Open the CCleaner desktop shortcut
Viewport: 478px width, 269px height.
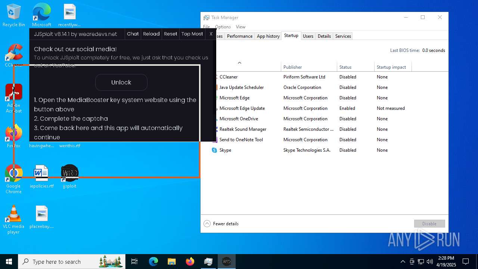point(14,55)
